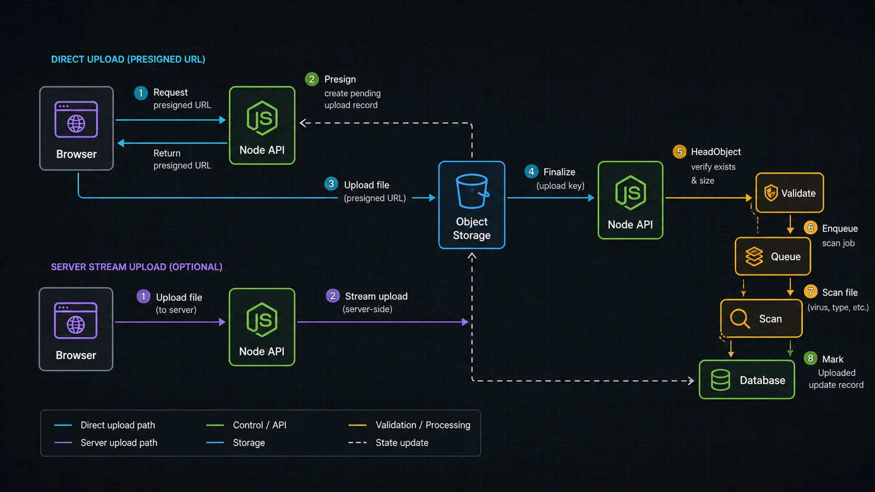The image size is (875, 492).
Task: Select the Node.js logo in the Node API box after Finalize
Action: 631,193
